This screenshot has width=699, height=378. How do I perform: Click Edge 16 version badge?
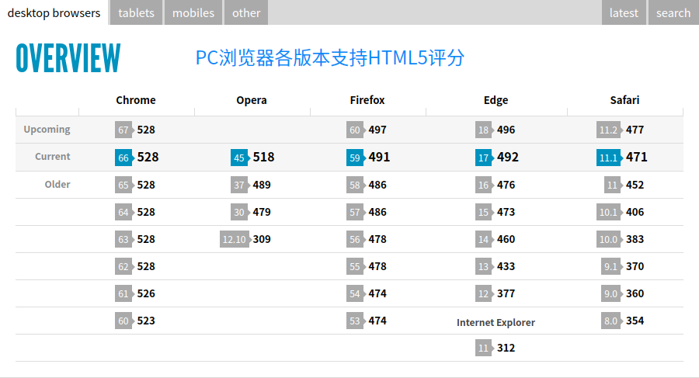484,185
